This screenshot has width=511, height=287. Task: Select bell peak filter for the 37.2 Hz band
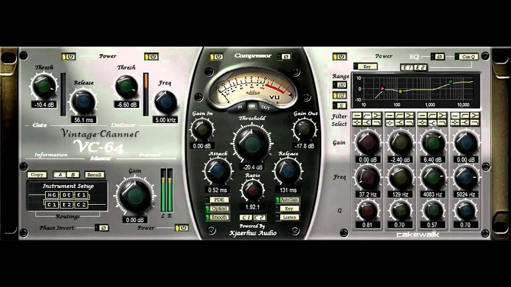click(357, 122)
